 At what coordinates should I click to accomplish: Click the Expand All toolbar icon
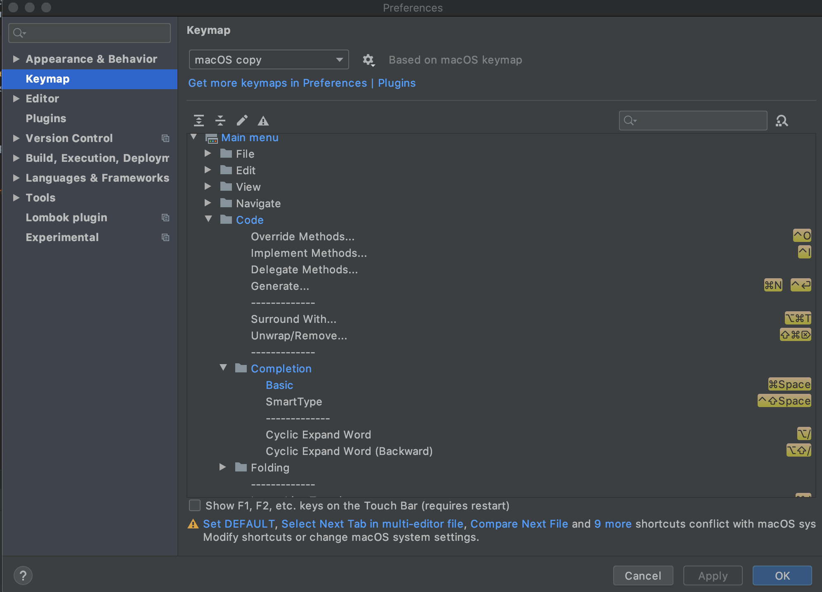pos(199,121)
